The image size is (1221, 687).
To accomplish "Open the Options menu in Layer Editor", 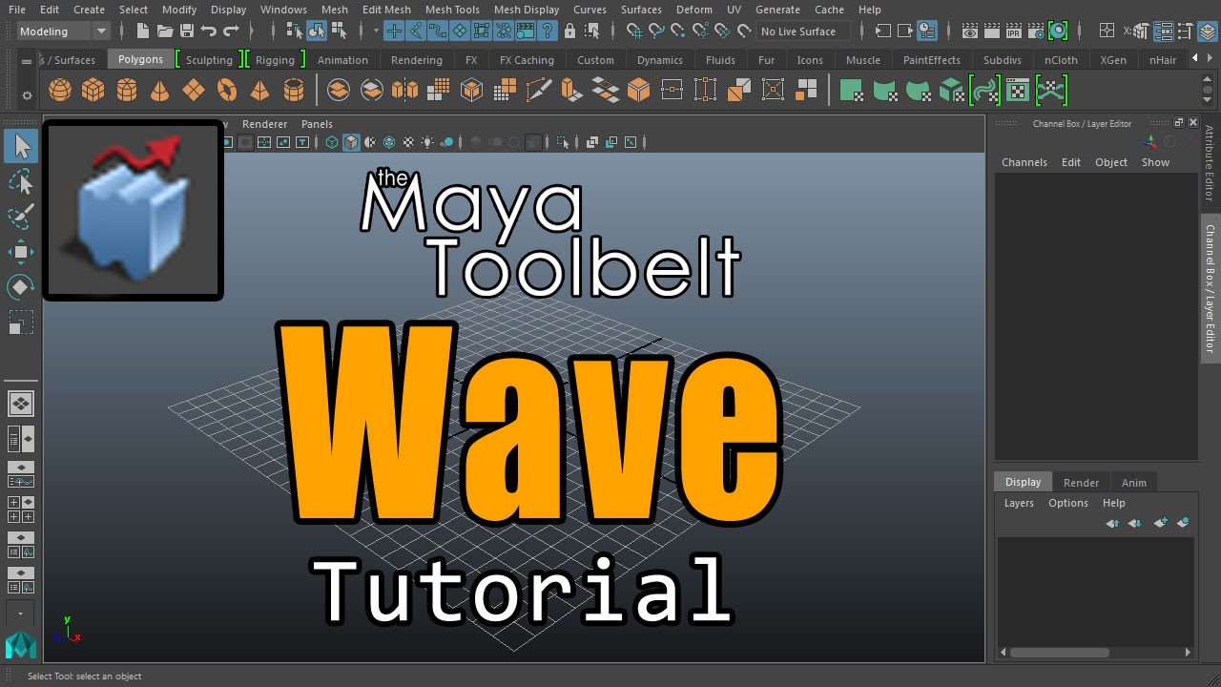I will (1068, 503).
